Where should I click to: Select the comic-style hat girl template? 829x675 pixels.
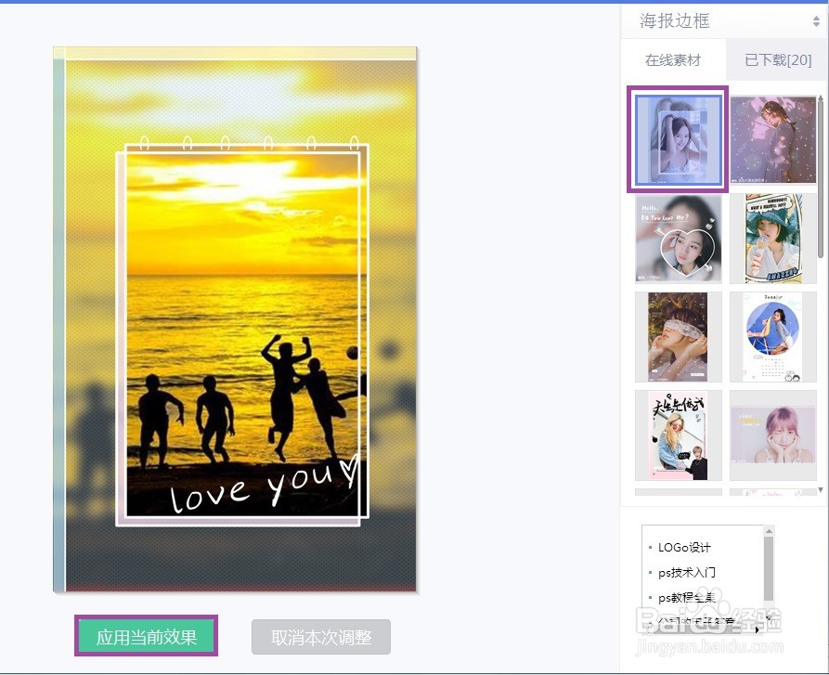pyautogui.click(x=773, y=239)
